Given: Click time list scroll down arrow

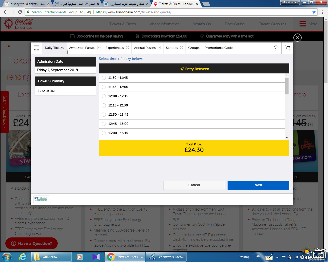Looking at the screenshot, I should 287,138.
